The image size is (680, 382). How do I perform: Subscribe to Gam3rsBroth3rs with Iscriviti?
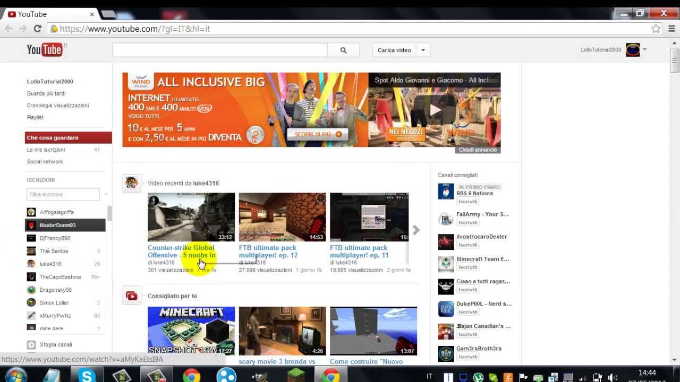tap(468, 357)
